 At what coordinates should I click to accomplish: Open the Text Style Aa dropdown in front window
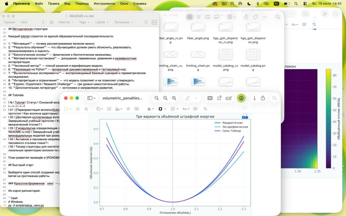[186, 109]
